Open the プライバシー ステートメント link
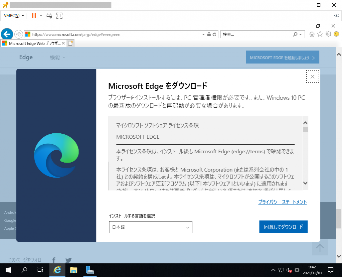 [x=283, y=202]
